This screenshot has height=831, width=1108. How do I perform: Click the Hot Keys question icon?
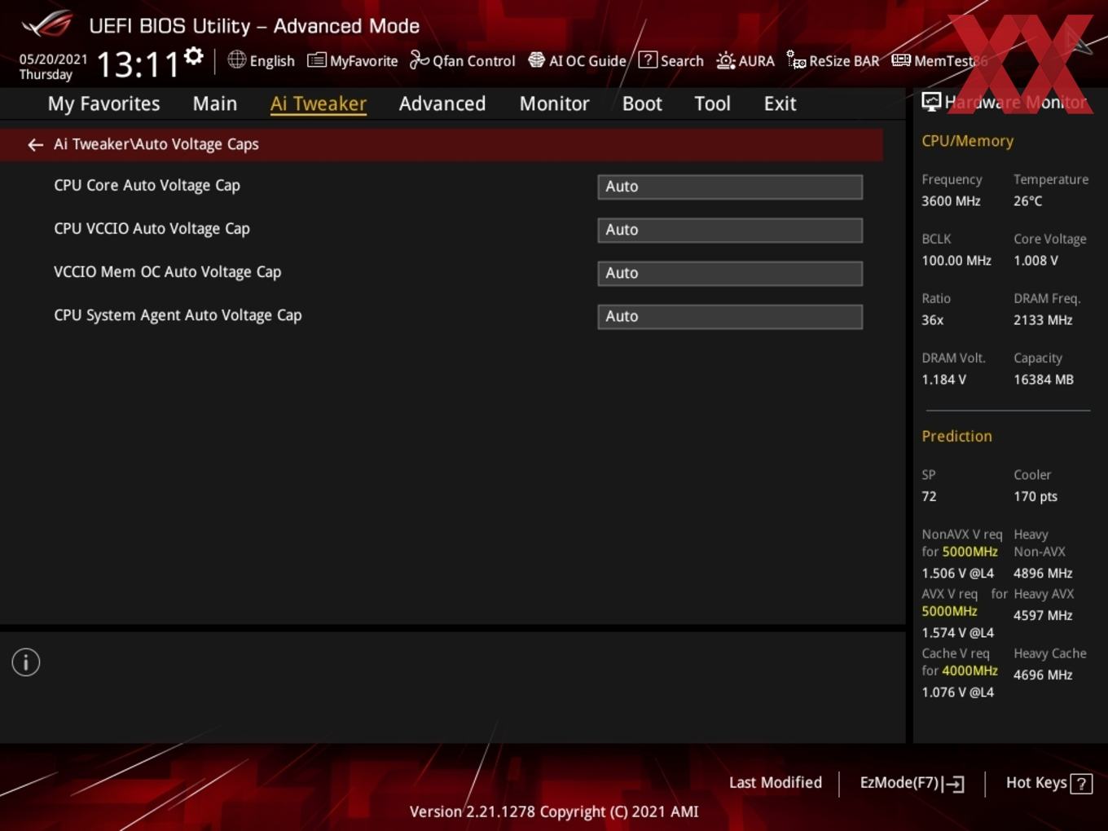pos(1081,783)
